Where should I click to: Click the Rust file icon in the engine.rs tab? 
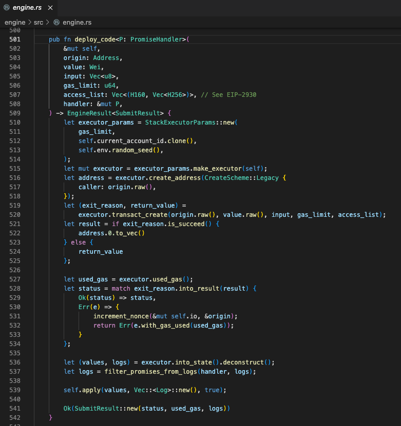(x=6, y=8)
